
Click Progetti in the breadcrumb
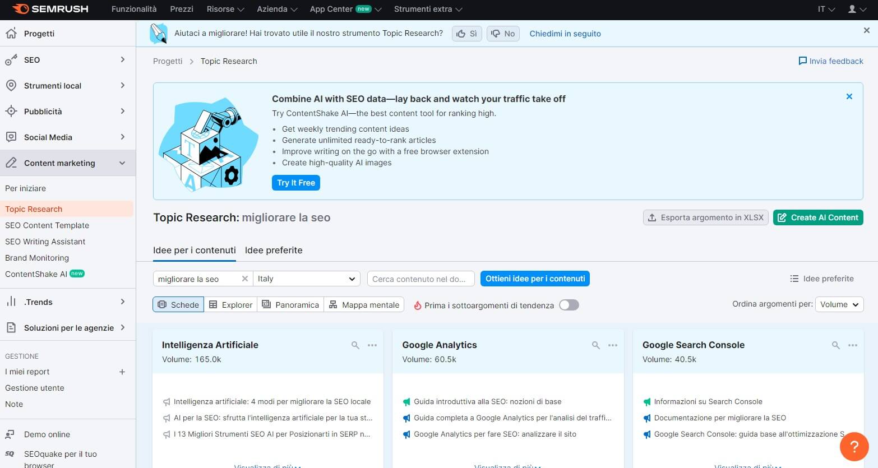coord(168,61)
